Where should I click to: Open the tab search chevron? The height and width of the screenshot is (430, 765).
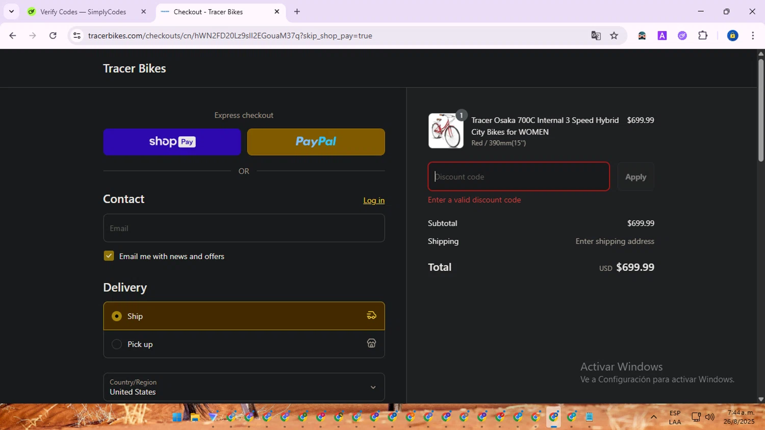click(x=11, y=11)
